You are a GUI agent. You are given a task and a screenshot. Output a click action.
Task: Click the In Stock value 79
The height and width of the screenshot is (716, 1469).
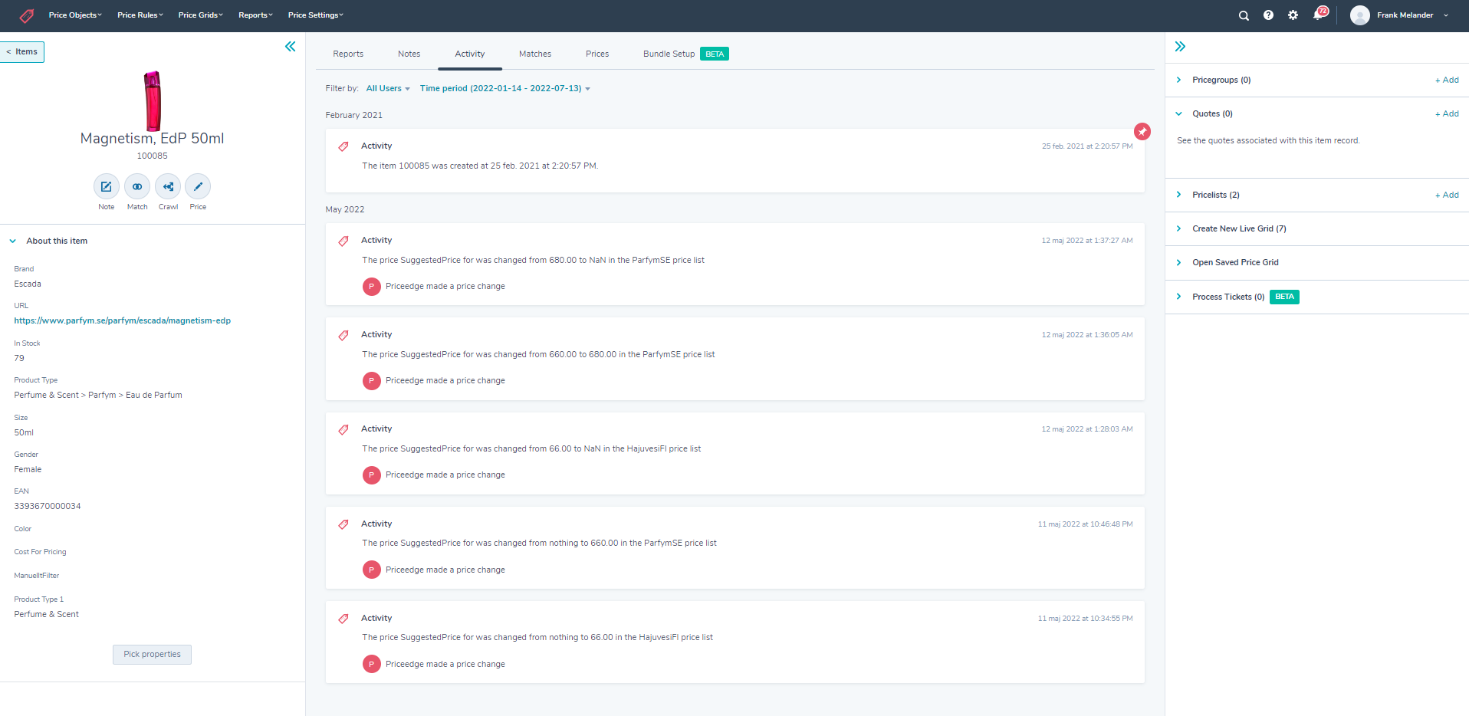pyautogui.click(x=19, y=359)
